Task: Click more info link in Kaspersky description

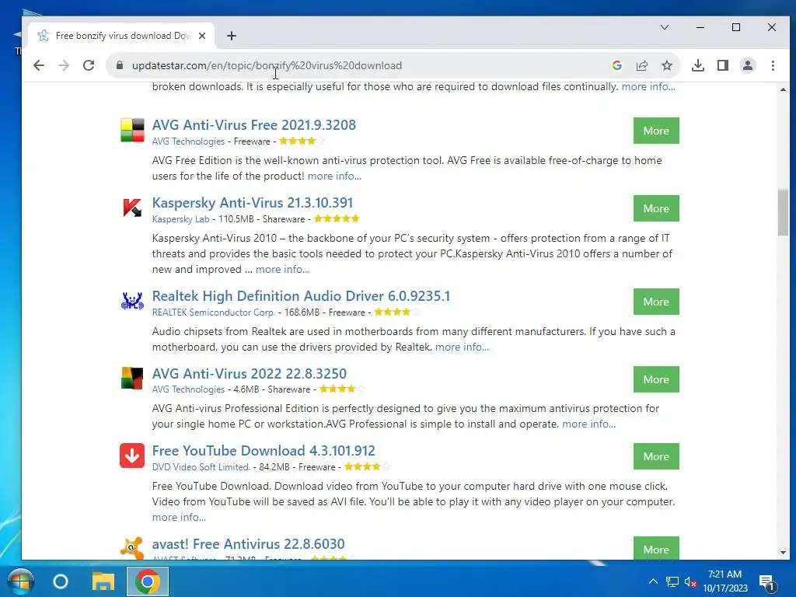Action: [282, 270]
